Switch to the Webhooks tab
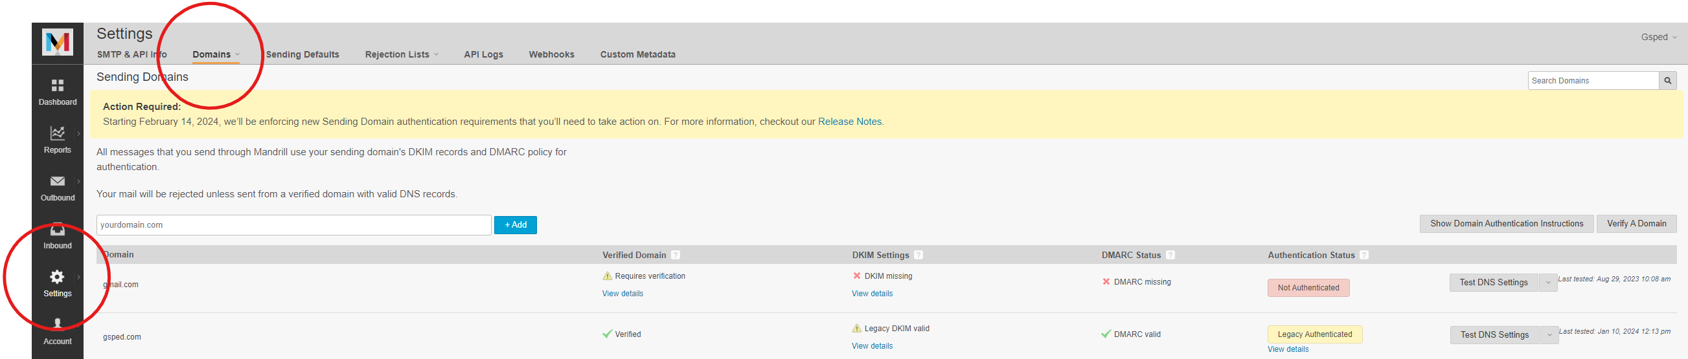Image resolution: width=1688 pixels, height=359 pixels. 551,54
